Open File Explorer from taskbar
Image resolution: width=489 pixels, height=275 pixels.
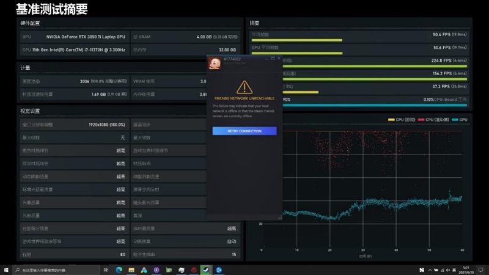tap(131, 270)
